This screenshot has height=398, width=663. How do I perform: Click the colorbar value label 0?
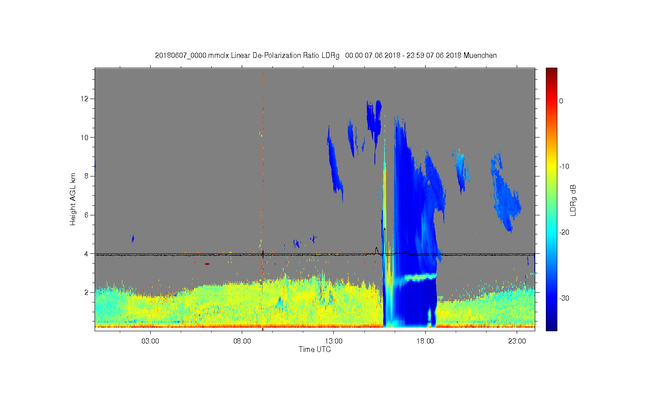point(561,101)
